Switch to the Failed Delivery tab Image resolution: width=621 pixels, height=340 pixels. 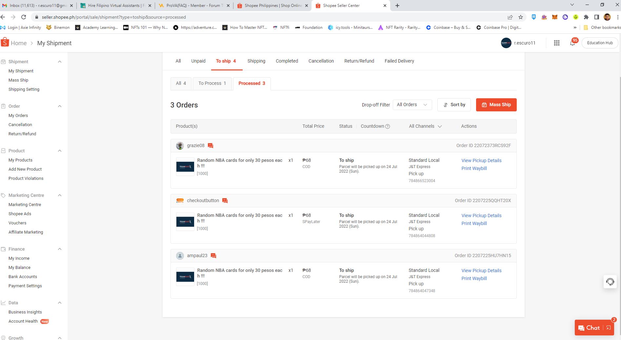[399, 61]
